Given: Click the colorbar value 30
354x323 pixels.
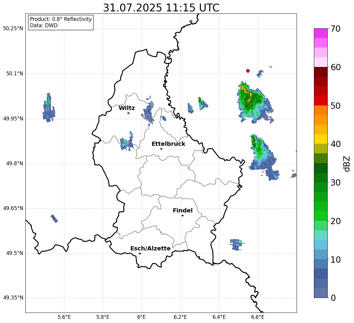Looking at the screenshot, I should coord(335,183).
